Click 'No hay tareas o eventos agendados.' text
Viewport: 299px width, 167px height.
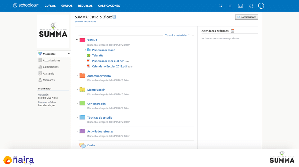click(220, 38)
